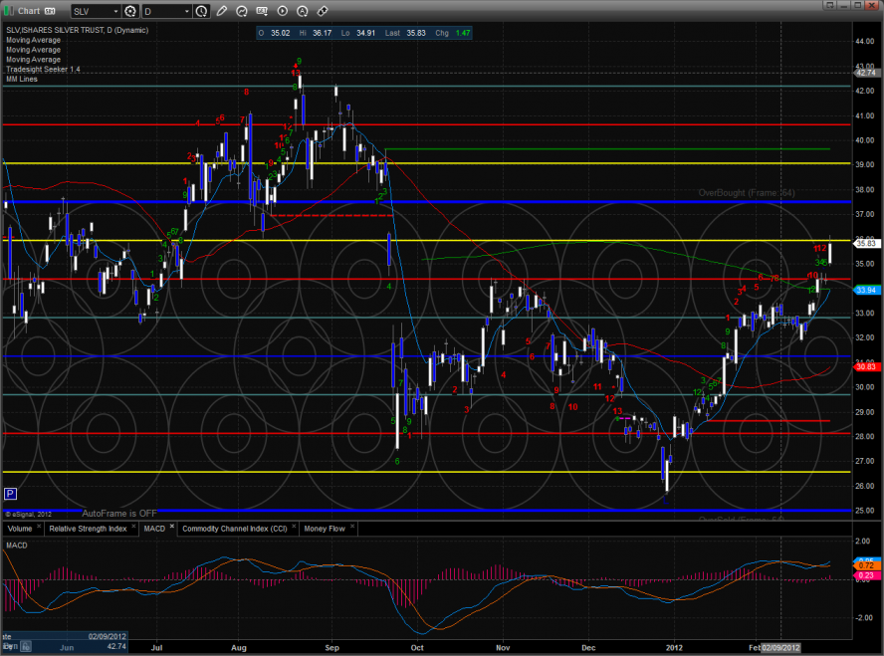This screenshot has width=884, height=656.
Task: Click the blue P icon on chart
Action: point(10,493)
